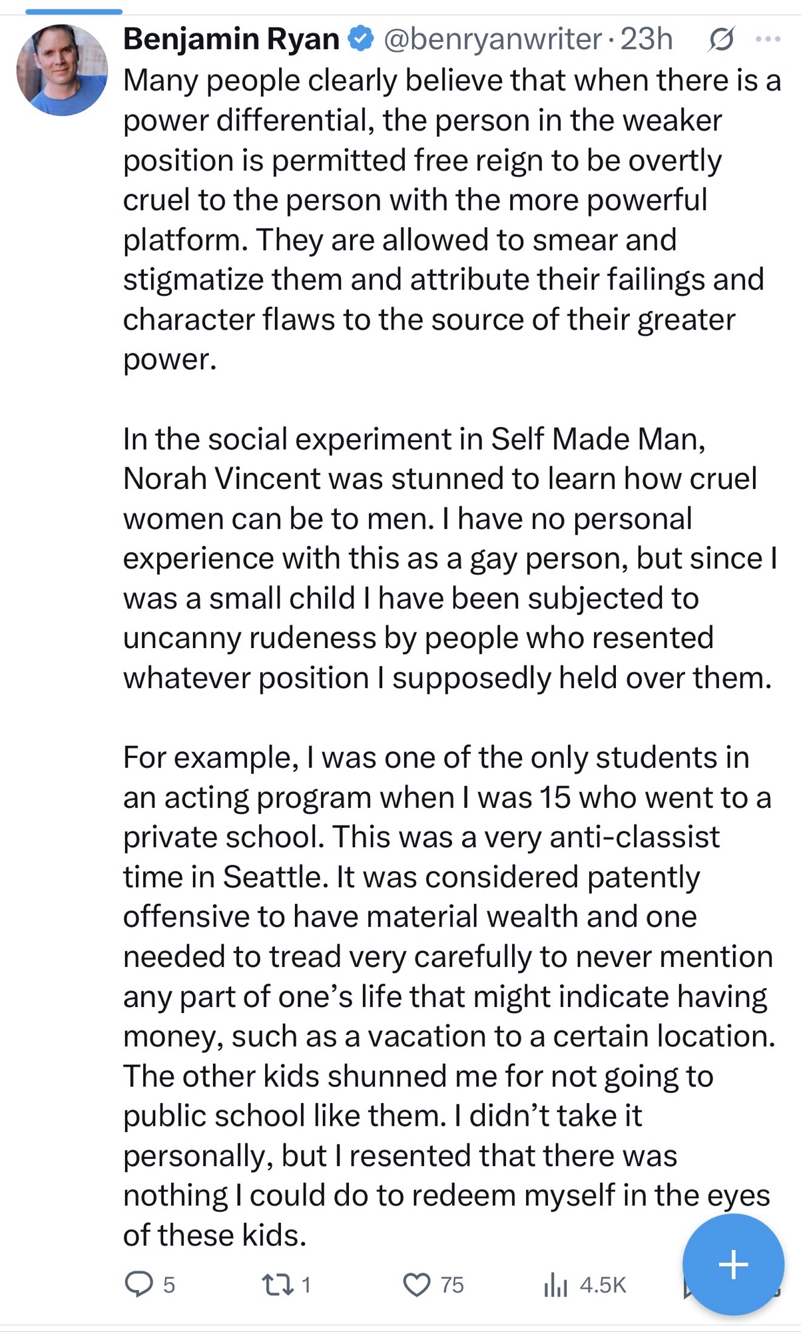Image resolution: width=801 pixels, height=1332 pixels.
Task: Repost using the retweet arrows icon
Action: (x=278, y=1284)
